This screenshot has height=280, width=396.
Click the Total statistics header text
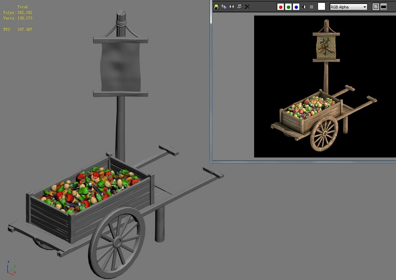(23, 7)
